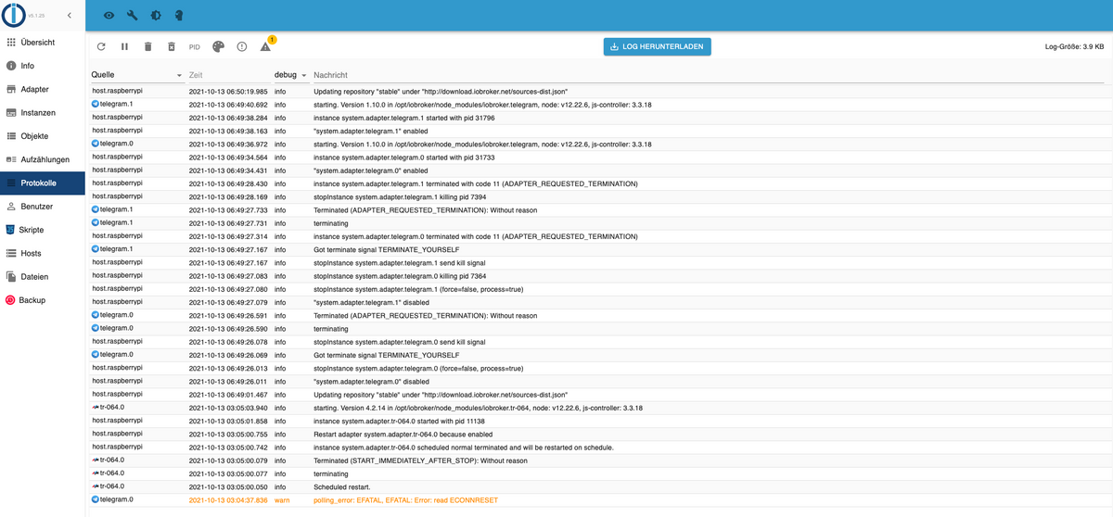The height and width of the screenshot is (517, 1113).
Task: Click the Dateien files icon
Action: pyautogui.click(x=11, y=276)
